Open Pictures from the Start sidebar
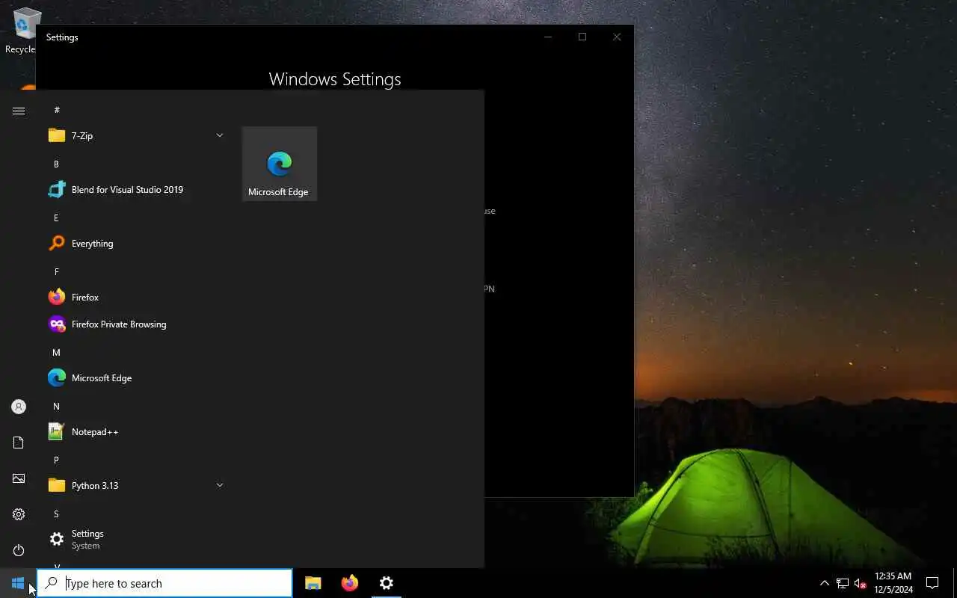 click(x=19, y=478)
